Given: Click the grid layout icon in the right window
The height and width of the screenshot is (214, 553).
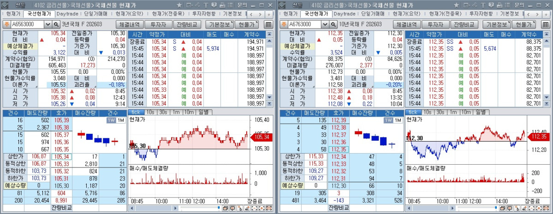Looking at the screenshot, I should [546, 24].
